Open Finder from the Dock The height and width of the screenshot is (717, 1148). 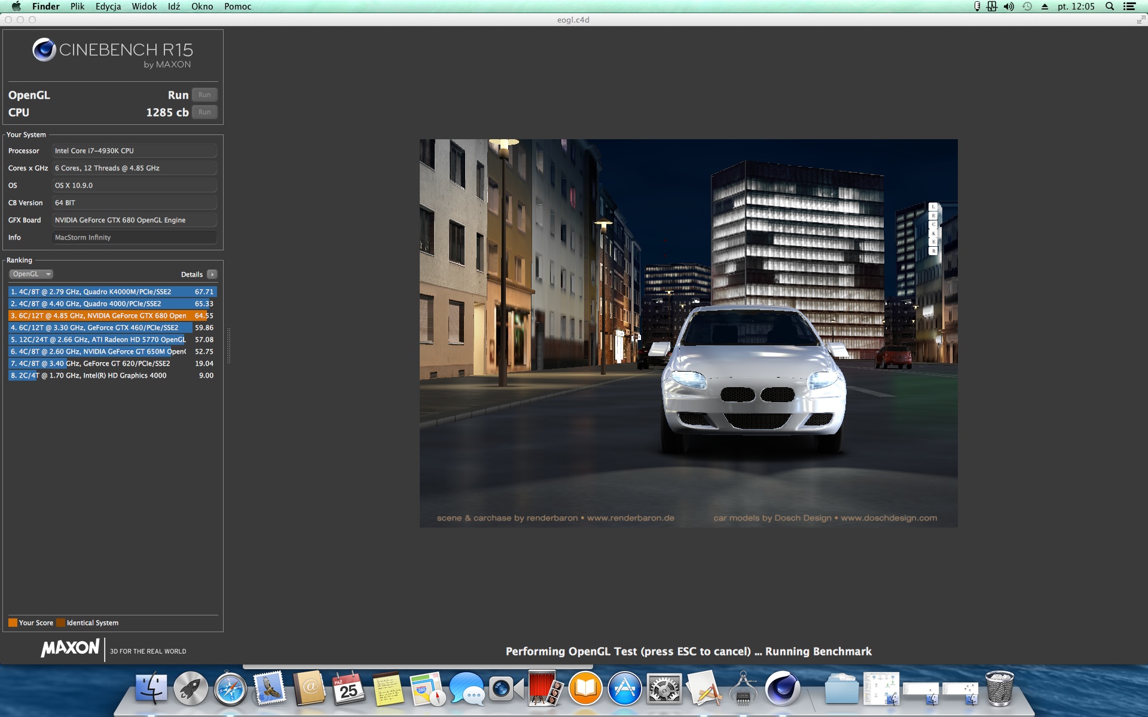coord(151,689)
